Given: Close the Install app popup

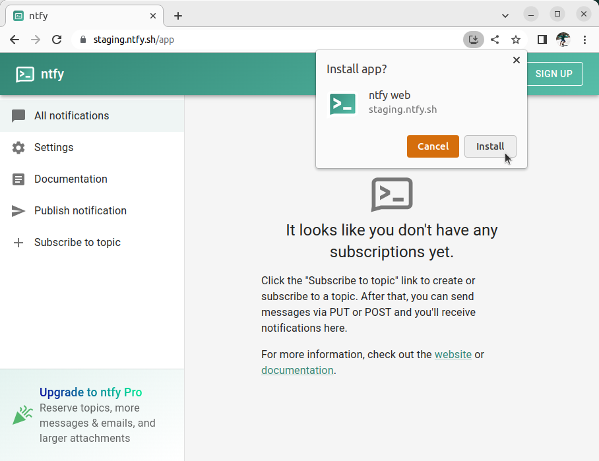Looking at the screenshot, I should click(517, 60).
